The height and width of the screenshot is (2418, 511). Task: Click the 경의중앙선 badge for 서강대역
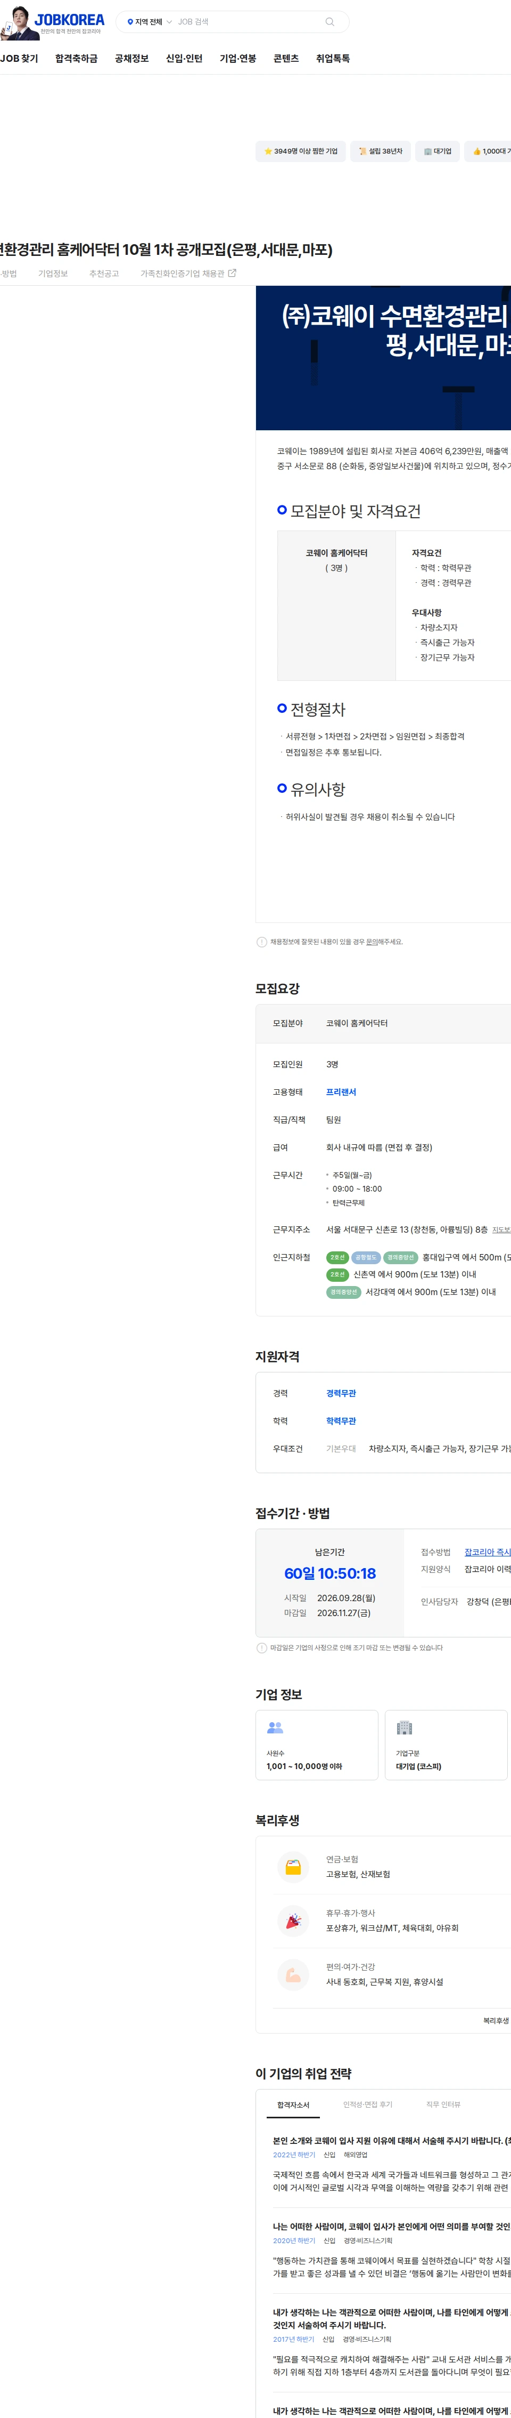point(343,1292)
